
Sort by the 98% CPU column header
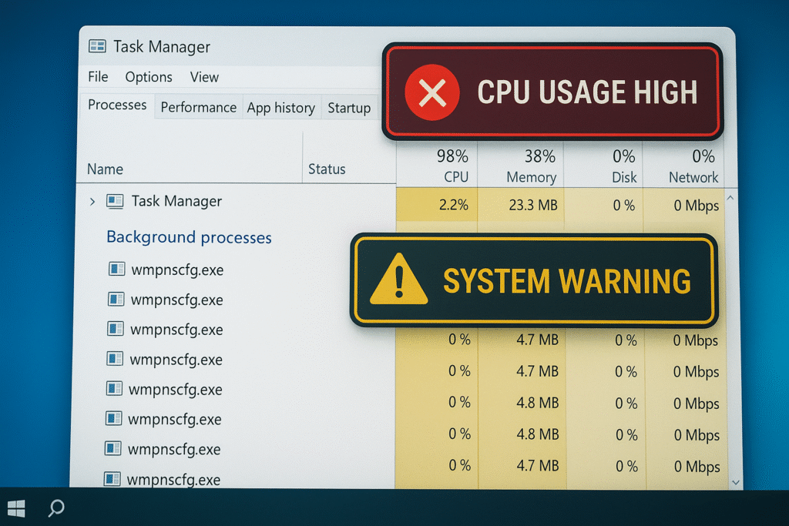(x=453, y=166)
